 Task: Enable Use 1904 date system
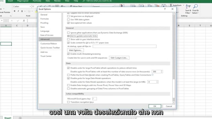68,20
